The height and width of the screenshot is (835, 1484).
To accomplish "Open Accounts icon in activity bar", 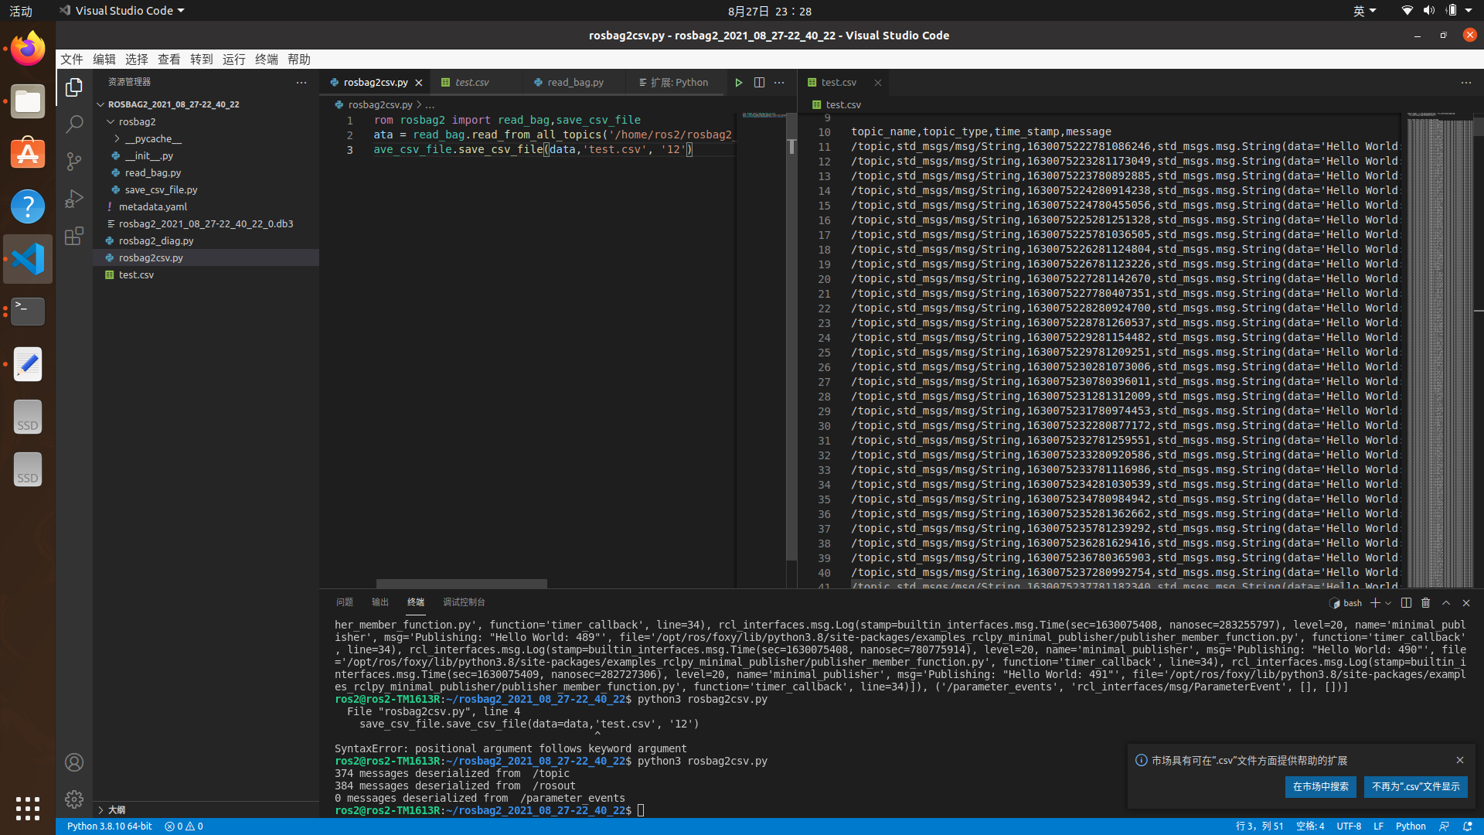I will tap(74, 762).
